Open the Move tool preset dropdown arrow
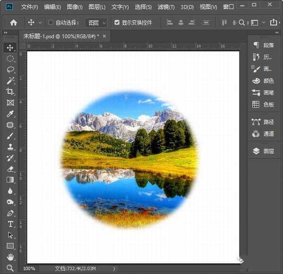 (x=40, y=22)
